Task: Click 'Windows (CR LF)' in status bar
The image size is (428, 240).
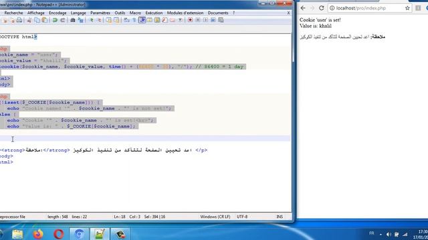Action: (x=215, y=217)
